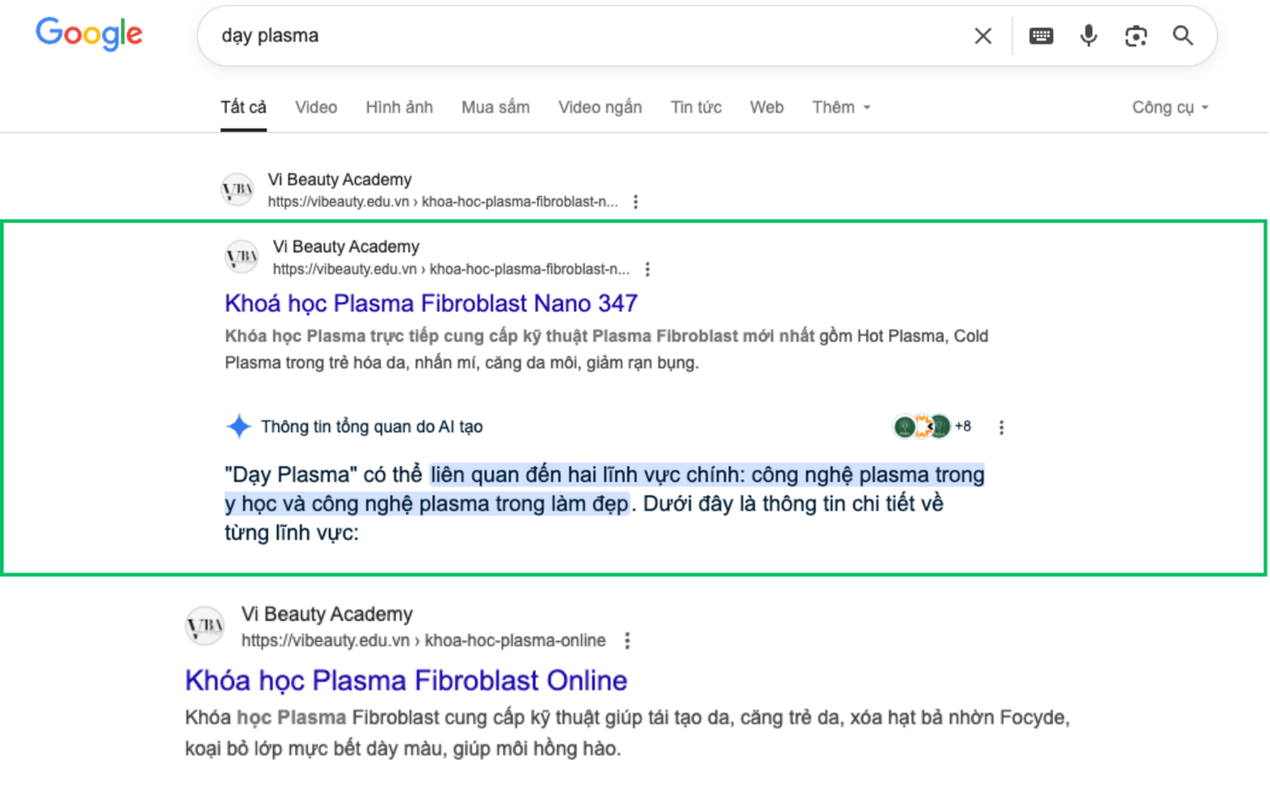The image size is (1270, 790).
Task: Open the Khóa học Plasma Fibroblast Online link
Action: (406, 680)
